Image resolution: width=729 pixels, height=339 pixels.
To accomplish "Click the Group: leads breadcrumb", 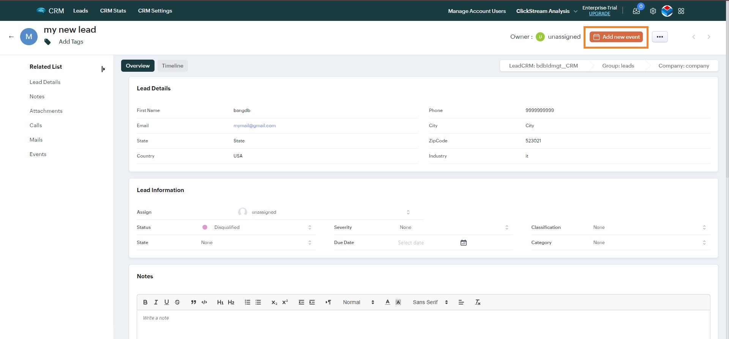I will point(618,66).
